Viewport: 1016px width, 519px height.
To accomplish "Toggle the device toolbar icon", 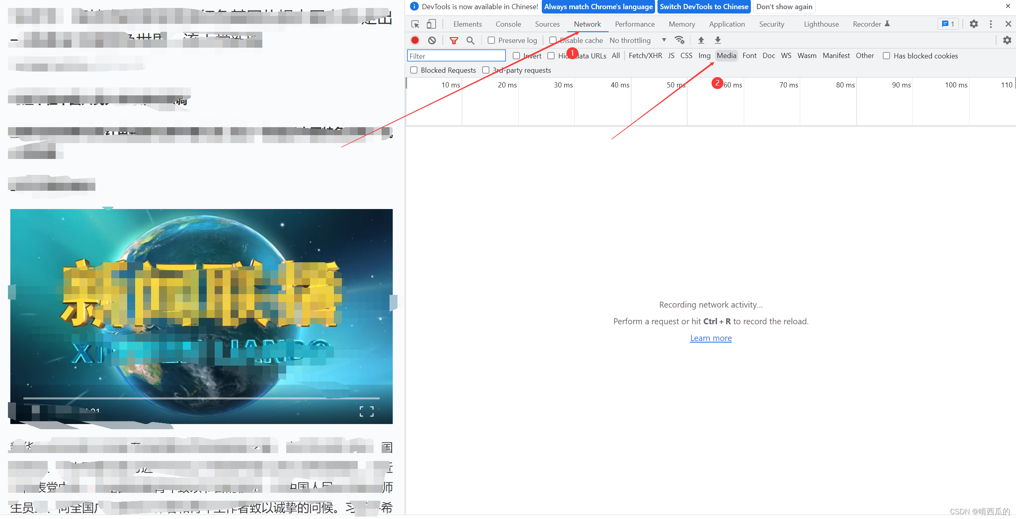I will pos(431,24).
